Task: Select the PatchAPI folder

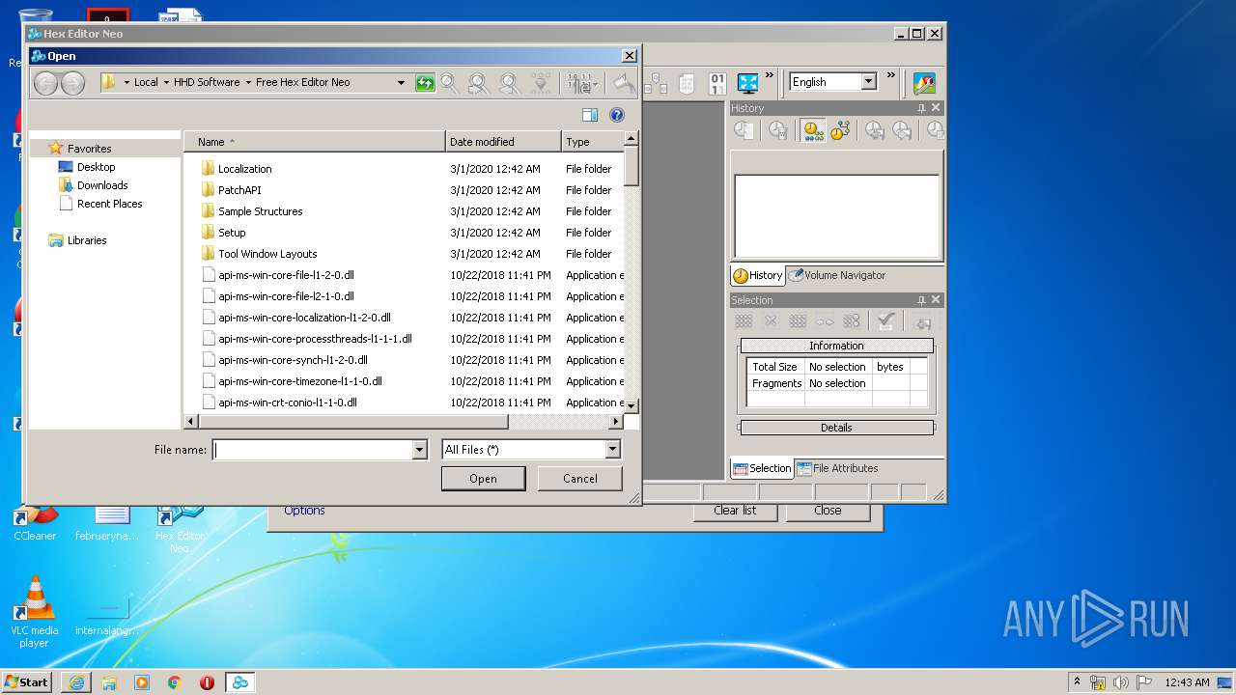Action: tap(239, 190)
